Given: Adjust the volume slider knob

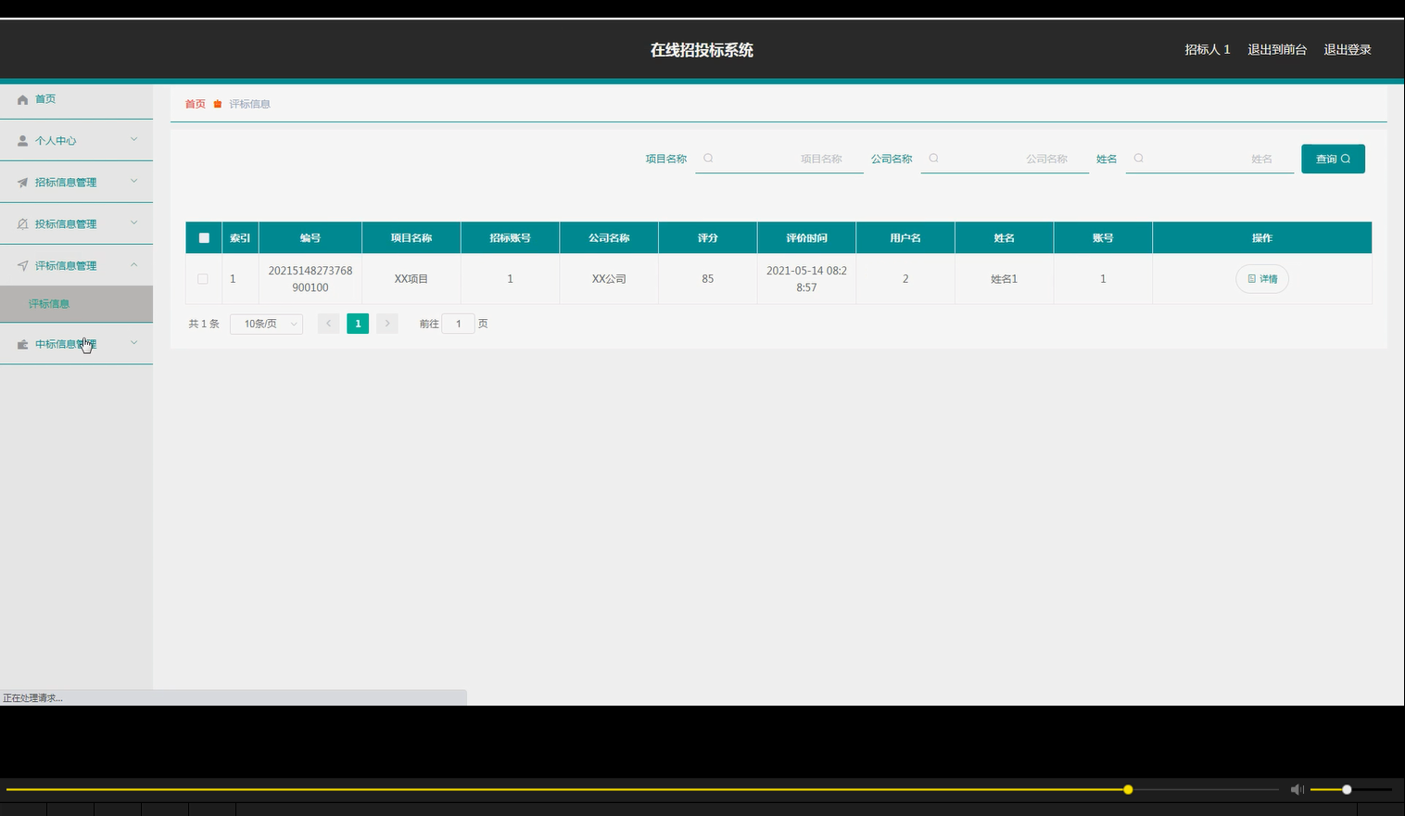Looking at the screenshot, I should pos(1347,790).
